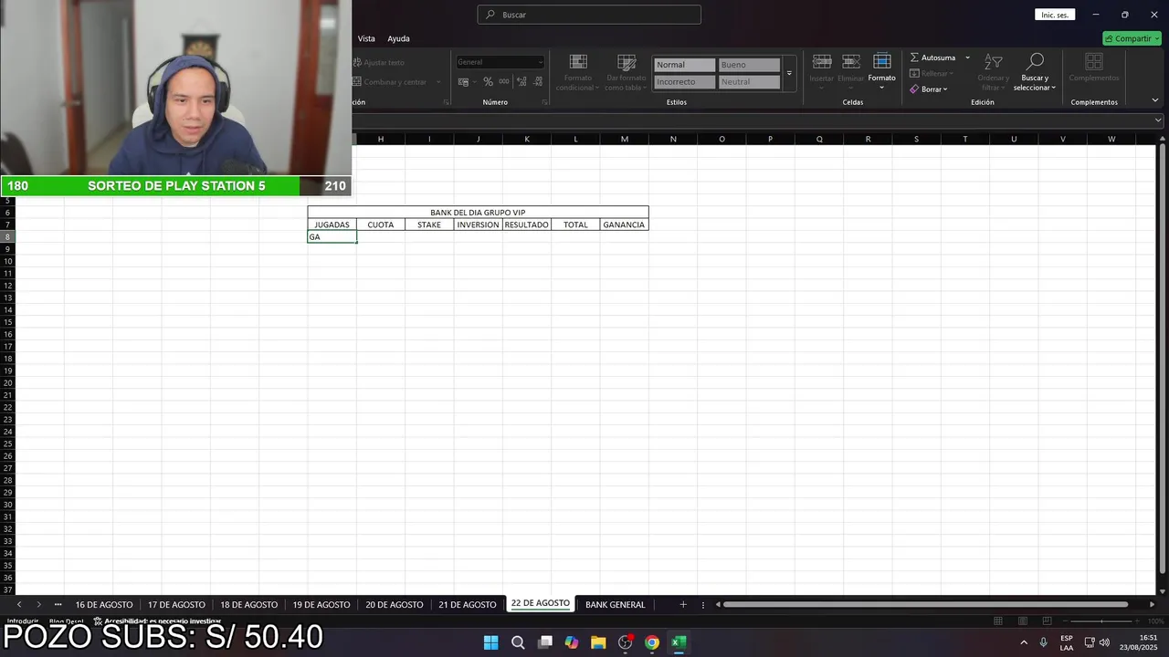Expand the formula bar
This screenshot has height=657, width=1169.
1158,120
